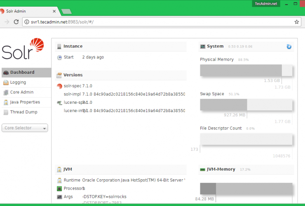This screenshot has width=305, height=206.
Task: Click the Physical Memory usage bar
Action: pyautogui.click(x=246, y=70)
